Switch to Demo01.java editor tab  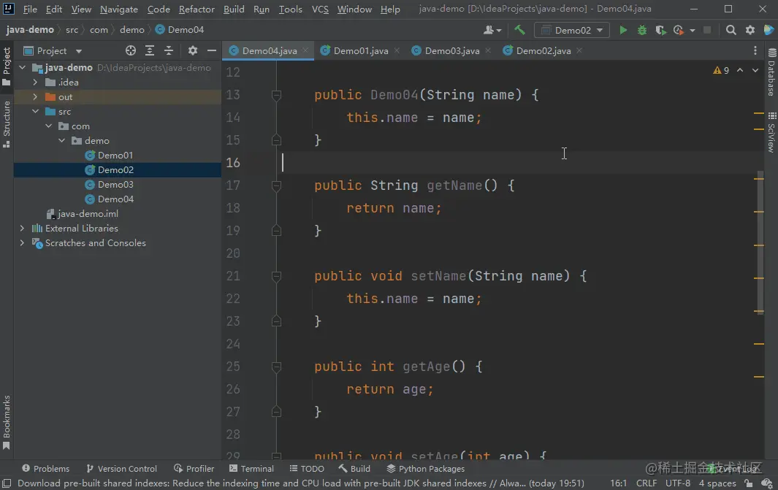pos(360,50)
